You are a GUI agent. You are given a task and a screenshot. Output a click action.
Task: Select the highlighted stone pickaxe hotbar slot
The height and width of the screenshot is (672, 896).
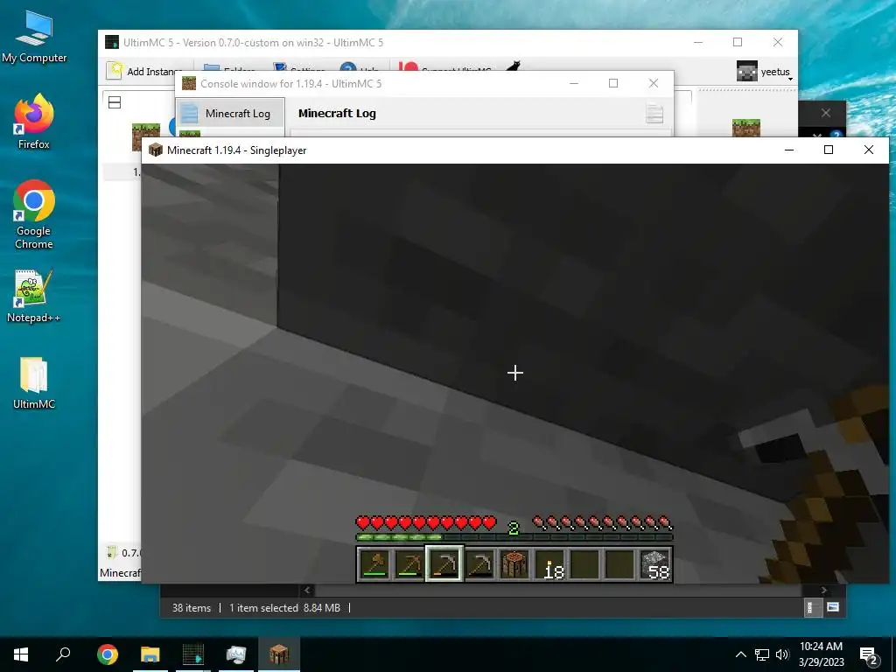click(444, 564)
